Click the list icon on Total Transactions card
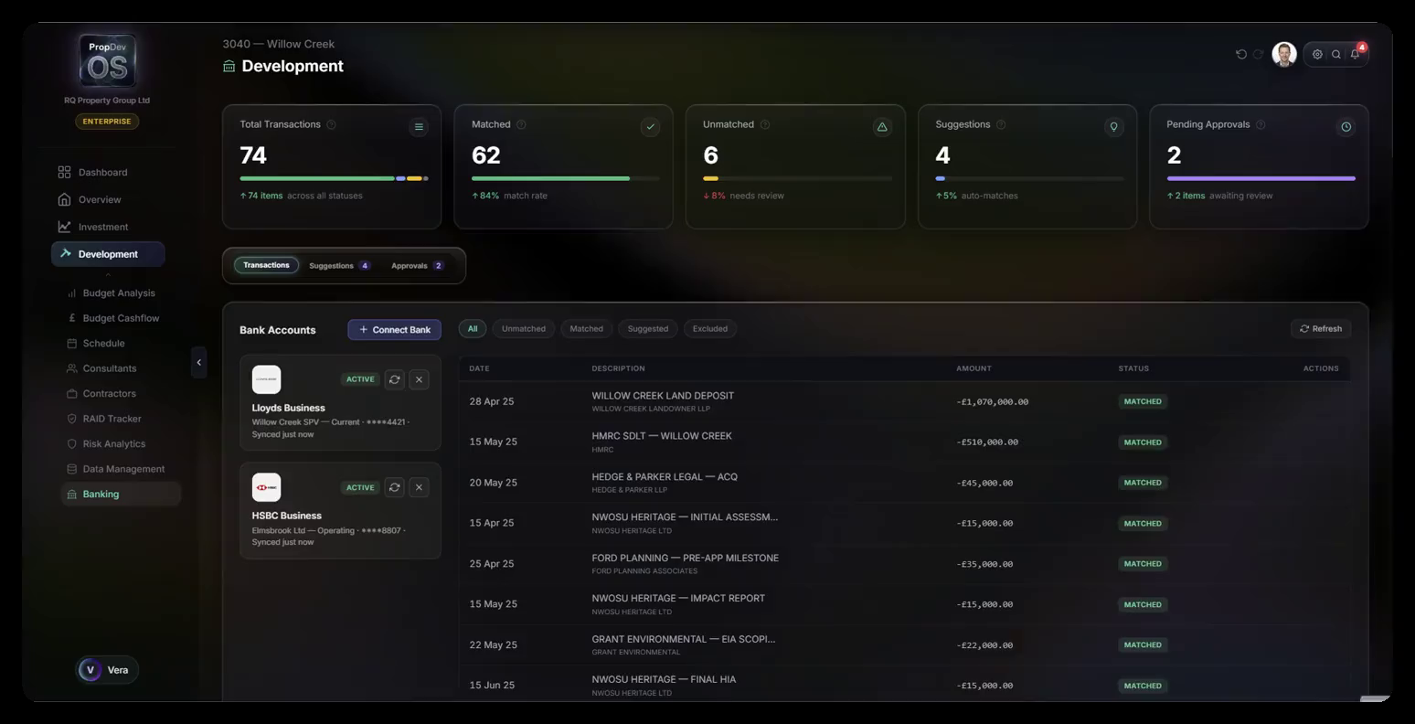 [x=419, y=127]
